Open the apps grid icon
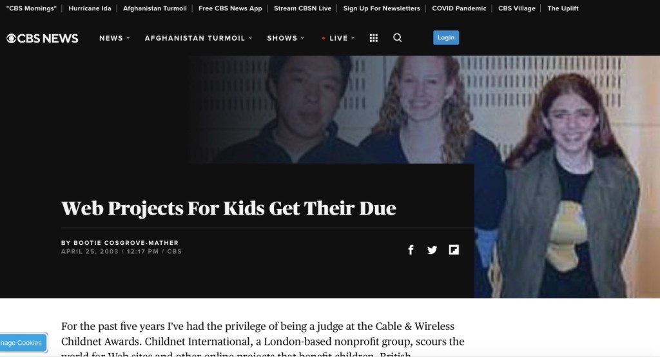Image resolution: width=660 pixels, height=357 pixels. click(x=373, y=38)
